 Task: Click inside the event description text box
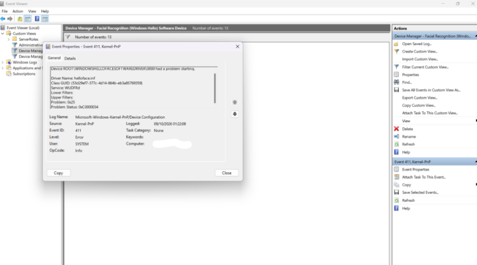point(134,88)
